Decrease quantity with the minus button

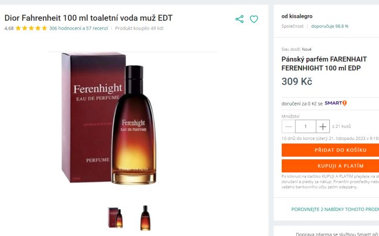point(289,126)
